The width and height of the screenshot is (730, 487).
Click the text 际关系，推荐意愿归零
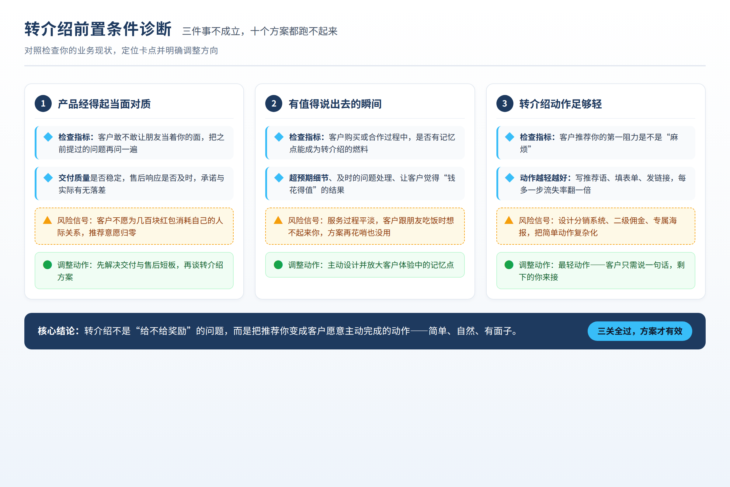coord(97,233)
